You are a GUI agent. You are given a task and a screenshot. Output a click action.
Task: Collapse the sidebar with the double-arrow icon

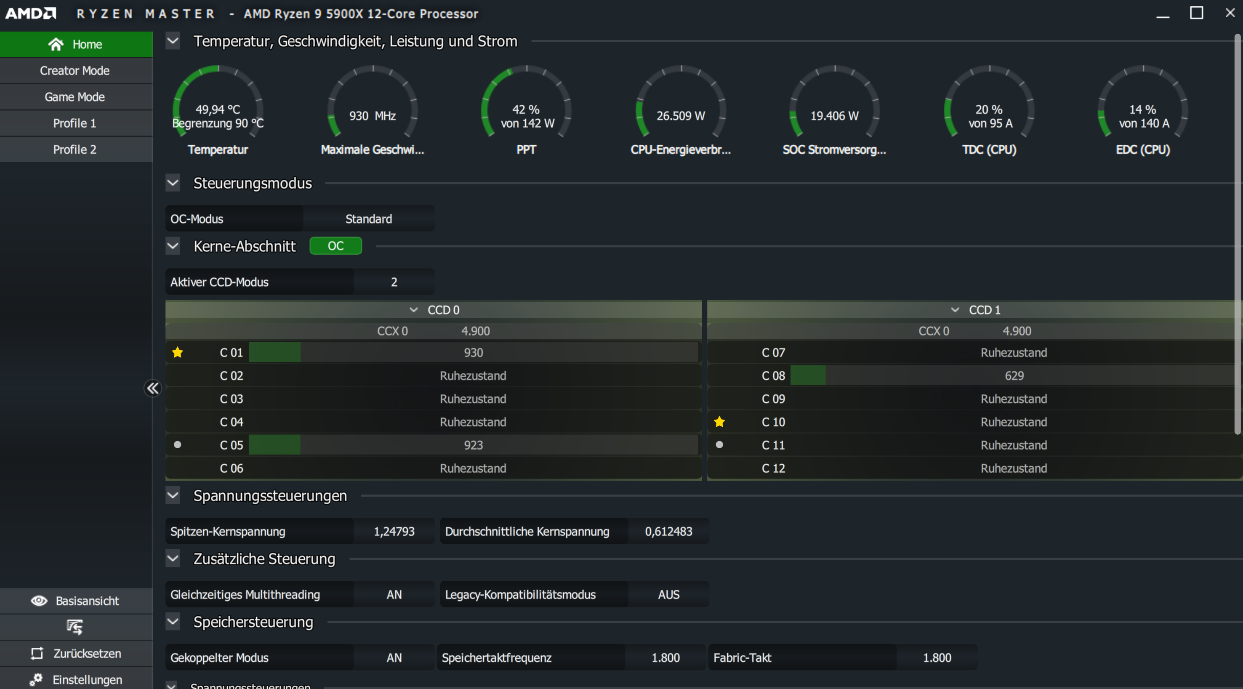pyautogui.click(x=153, y=388)
